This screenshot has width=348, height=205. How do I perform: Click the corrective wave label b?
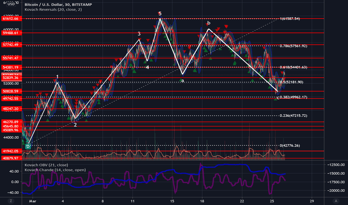point(209,23)
